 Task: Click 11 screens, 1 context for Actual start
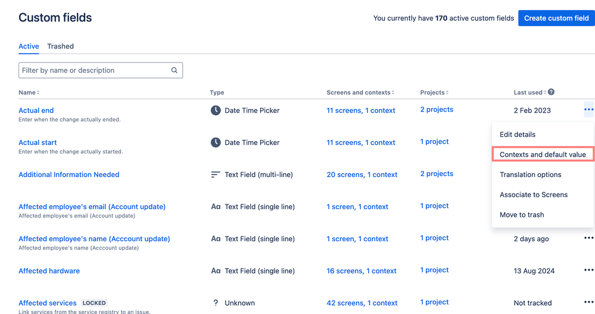pyautogui.click(x=361, y=142)
